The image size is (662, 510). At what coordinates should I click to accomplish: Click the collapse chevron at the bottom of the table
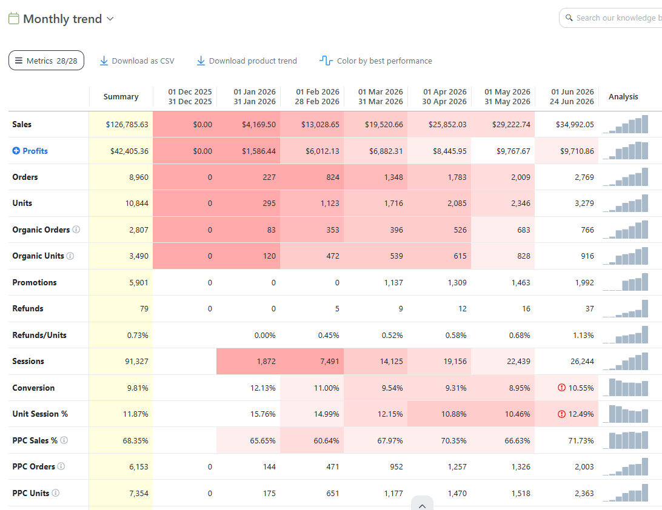pos(422,505)
